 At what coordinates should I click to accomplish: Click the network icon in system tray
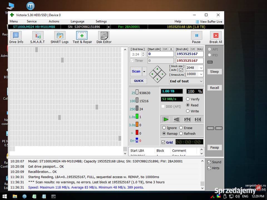click(231, 196)
